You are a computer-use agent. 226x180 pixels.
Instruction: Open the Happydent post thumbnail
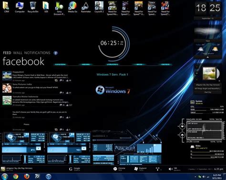pos(7,76)
